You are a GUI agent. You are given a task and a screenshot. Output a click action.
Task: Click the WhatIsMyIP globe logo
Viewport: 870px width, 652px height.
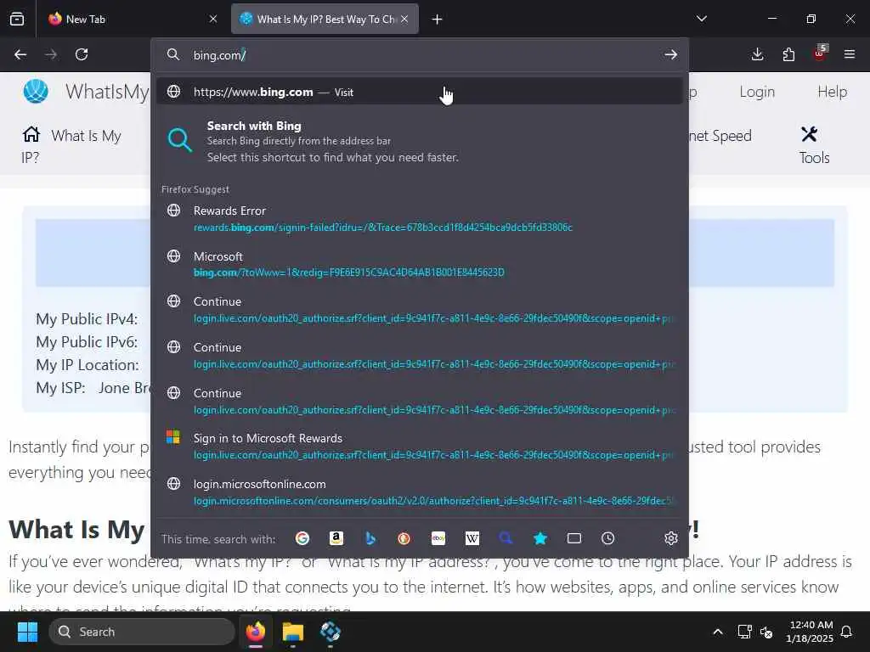coord(36,91)
